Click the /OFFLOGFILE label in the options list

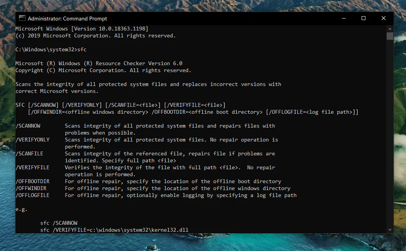32,195
